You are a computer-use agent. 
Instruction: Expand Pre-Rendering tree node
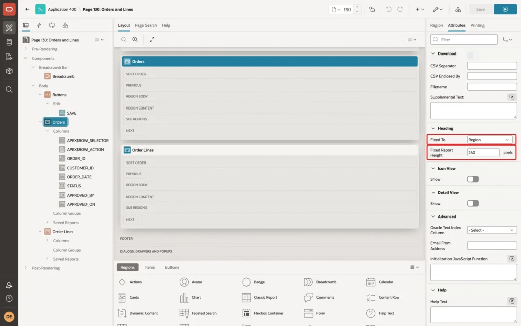pyautogui.click(x=26, y=49)
